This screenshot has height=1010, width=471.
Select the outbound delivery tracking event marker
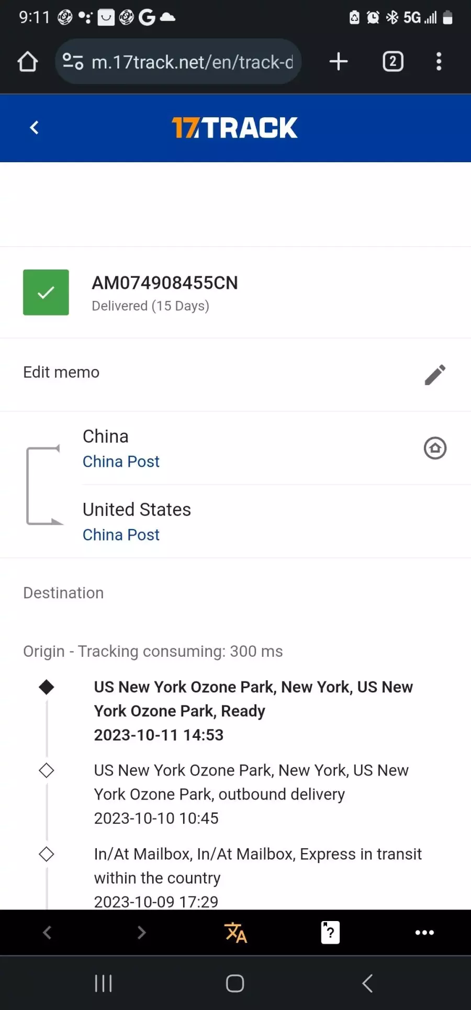point(47,770)
